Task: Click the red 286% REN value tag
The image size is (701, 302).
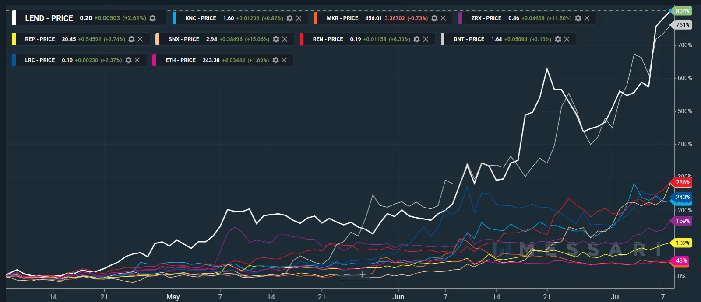Action: [x=683, y=183]
